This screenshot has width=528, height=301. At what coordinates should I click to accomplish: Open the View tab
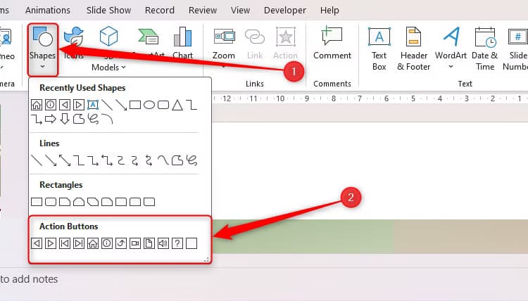[x=241, y=11]
